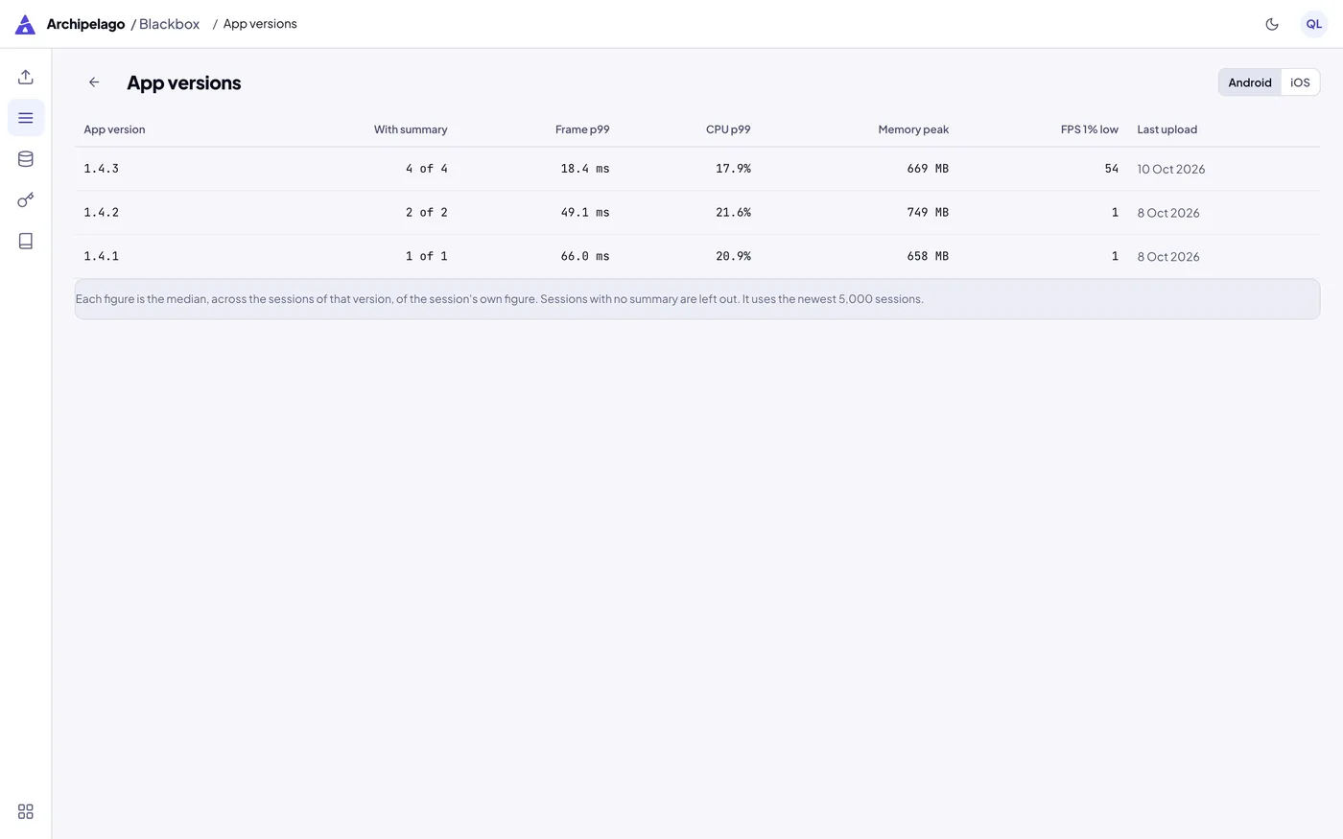The height and width of the screenshot is (839, 1343).
Task: Open the API keys sidebar icon
Action: (x=26, y=200)
